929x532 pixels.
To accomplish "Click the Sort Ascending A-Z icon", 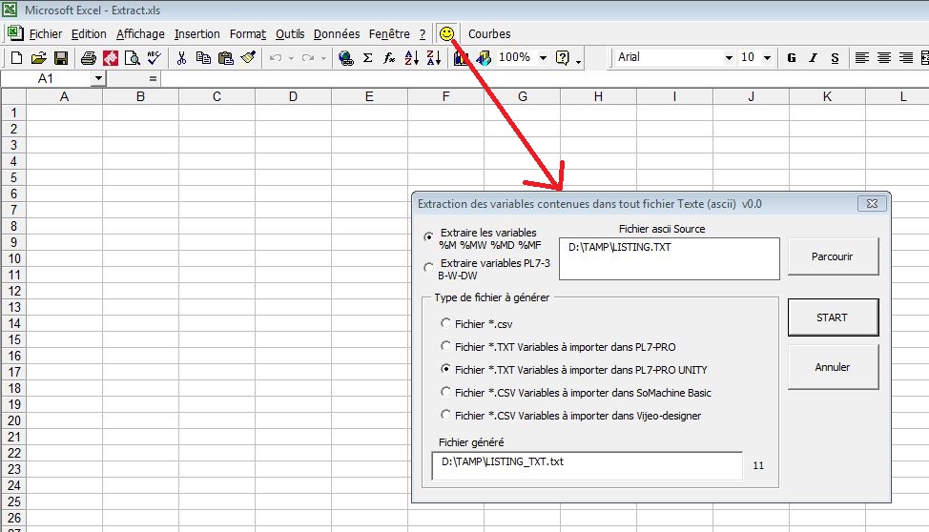I will pyautogui.click(x=412, y=58).
